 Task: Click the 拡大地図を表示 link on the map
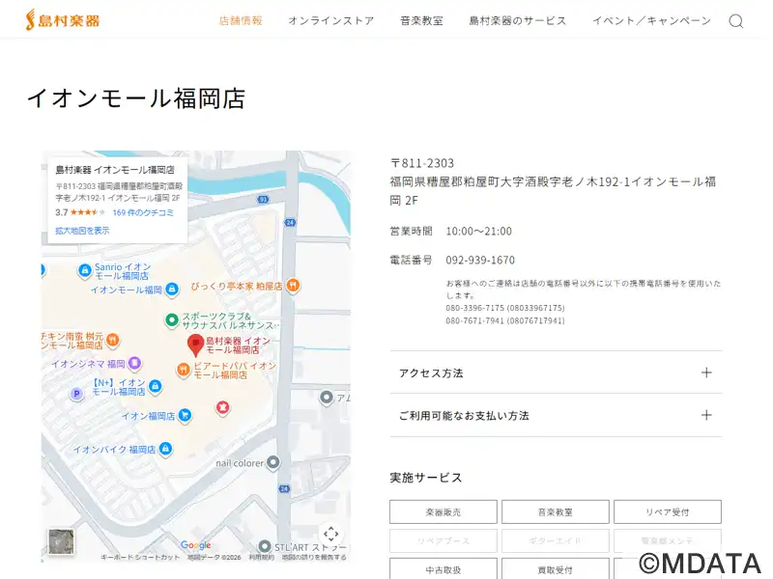pyautogui.click(x=82, y=231)
